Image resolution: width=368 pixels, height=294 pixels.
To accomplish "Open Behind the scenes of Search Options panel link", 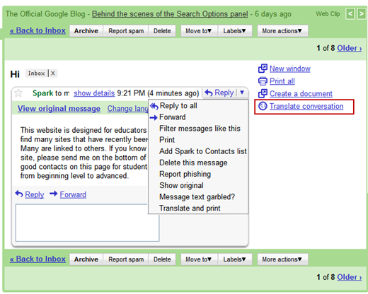I will click(170, 14).
